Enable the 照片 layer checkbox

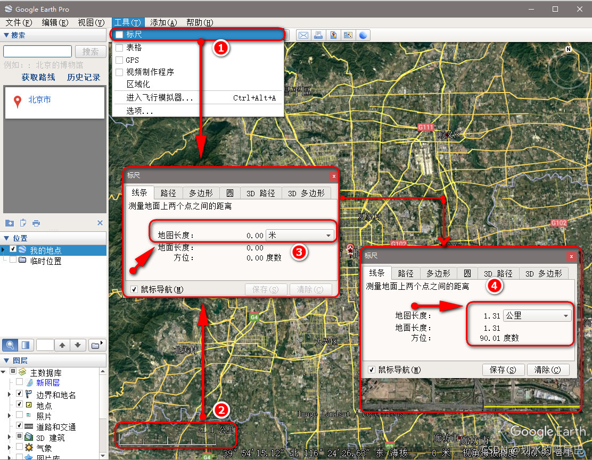coord(20,415)
